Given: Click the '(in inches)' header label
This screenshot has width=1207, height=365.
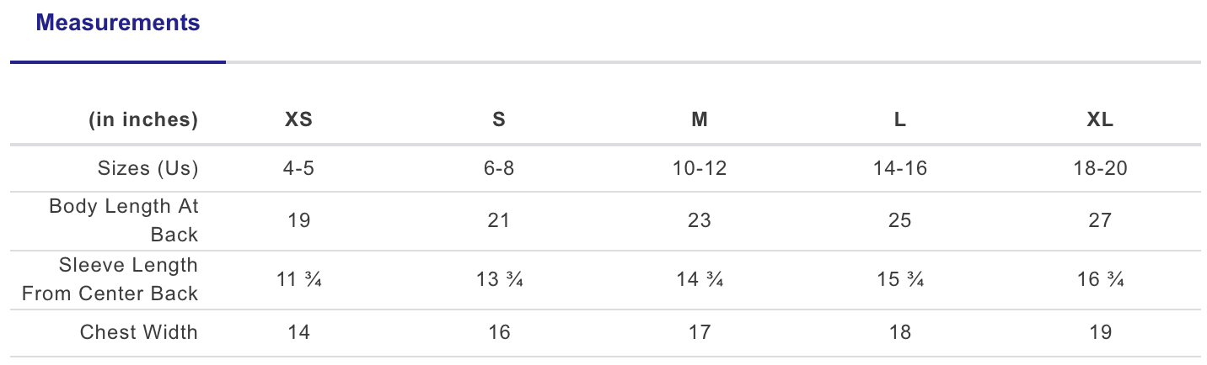Looking at the screenshot, I should point(143,119).
